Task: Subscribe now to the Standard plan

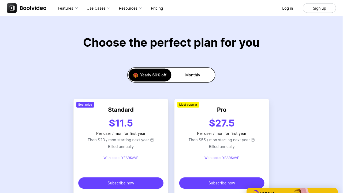Action: (x=121, y=183)
